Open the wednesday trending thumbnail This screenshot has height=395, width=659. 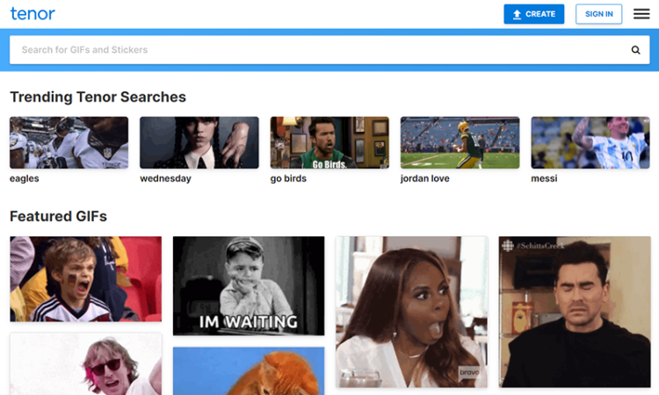click(199, 143)
